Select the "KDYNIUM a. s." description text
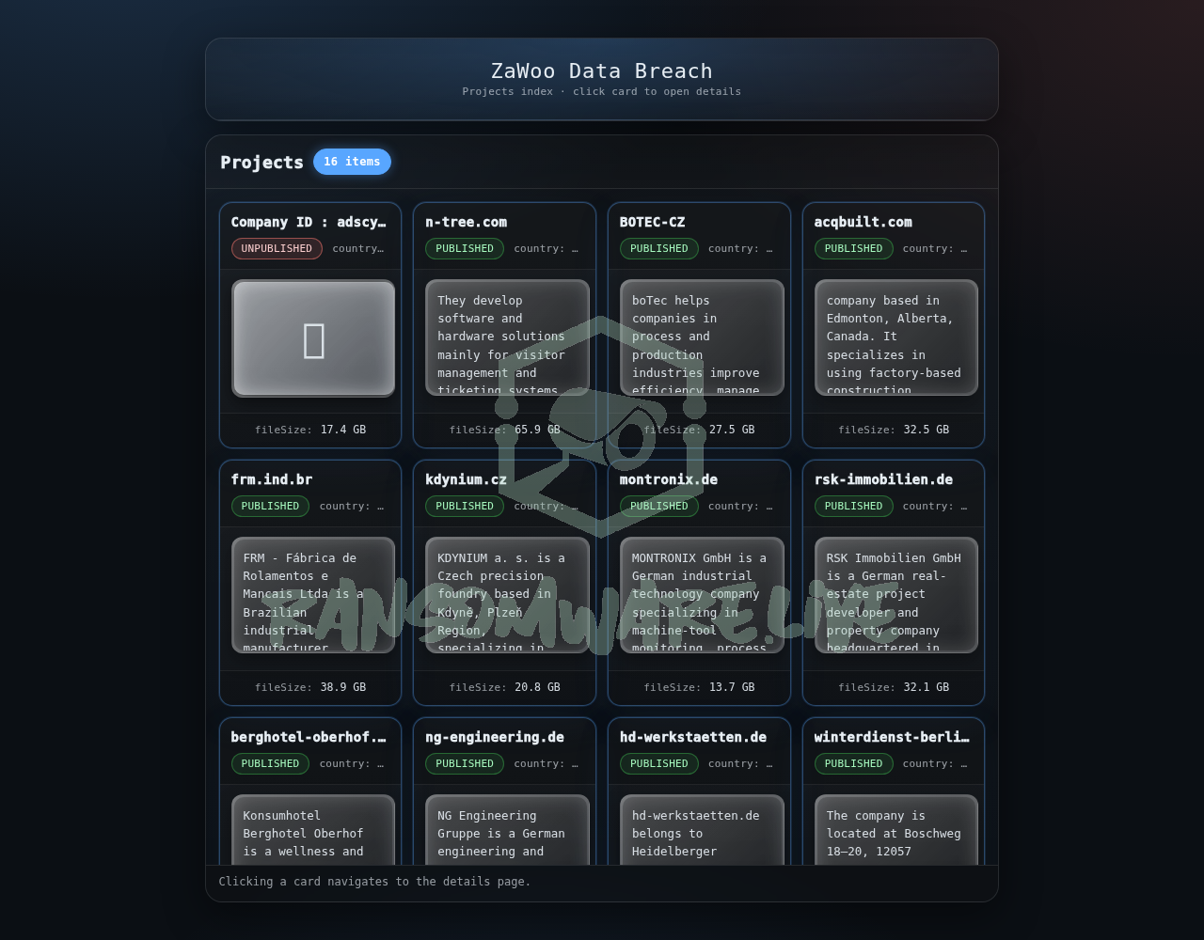Image resolution: width=1204 pixels, height=940 pixels. click(508, 596)
